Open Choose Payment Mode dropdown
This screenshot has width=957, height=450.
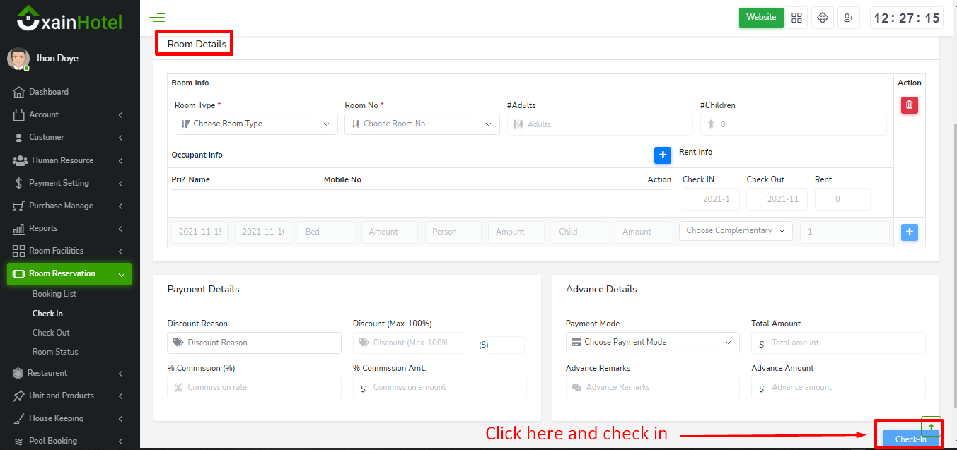(652, 343)
